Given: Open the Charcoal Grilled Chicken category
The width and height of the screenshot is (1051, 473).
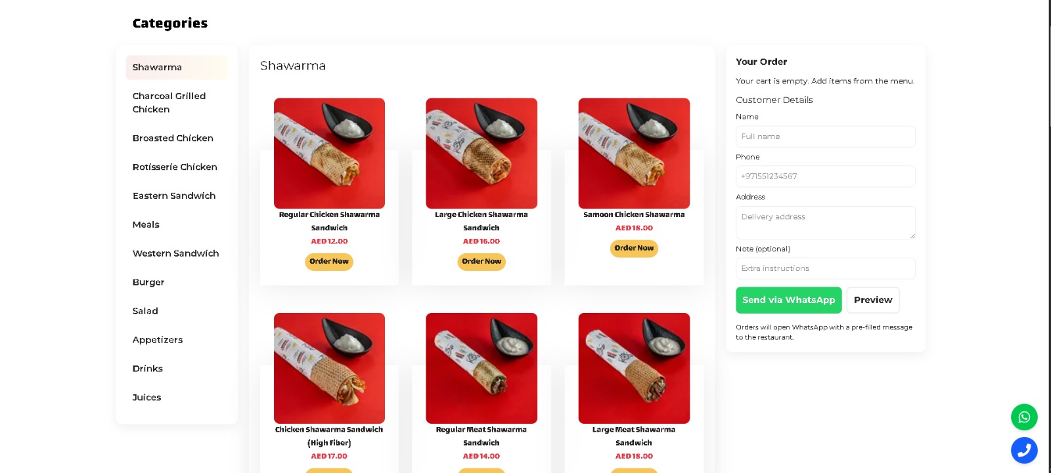Looking at the screenshot, I should click(169, 103).
